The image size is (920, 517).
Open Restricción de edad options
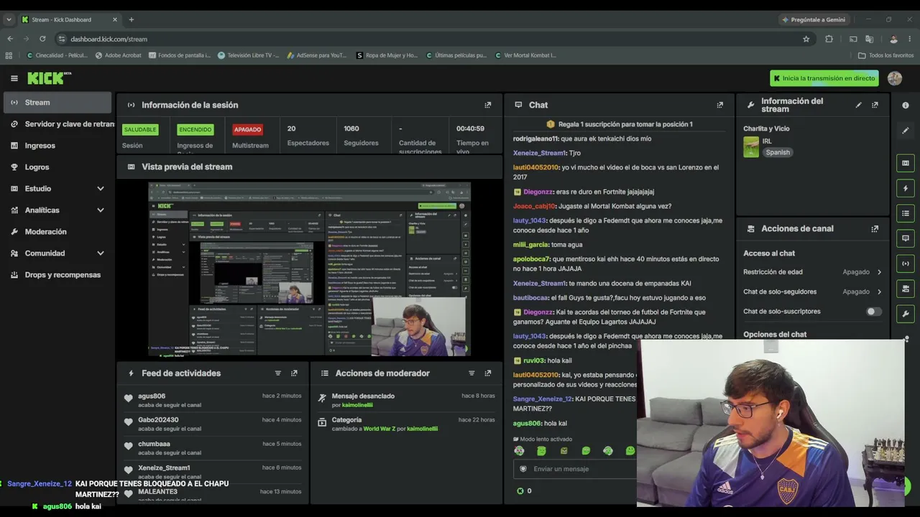click(812, 272)
